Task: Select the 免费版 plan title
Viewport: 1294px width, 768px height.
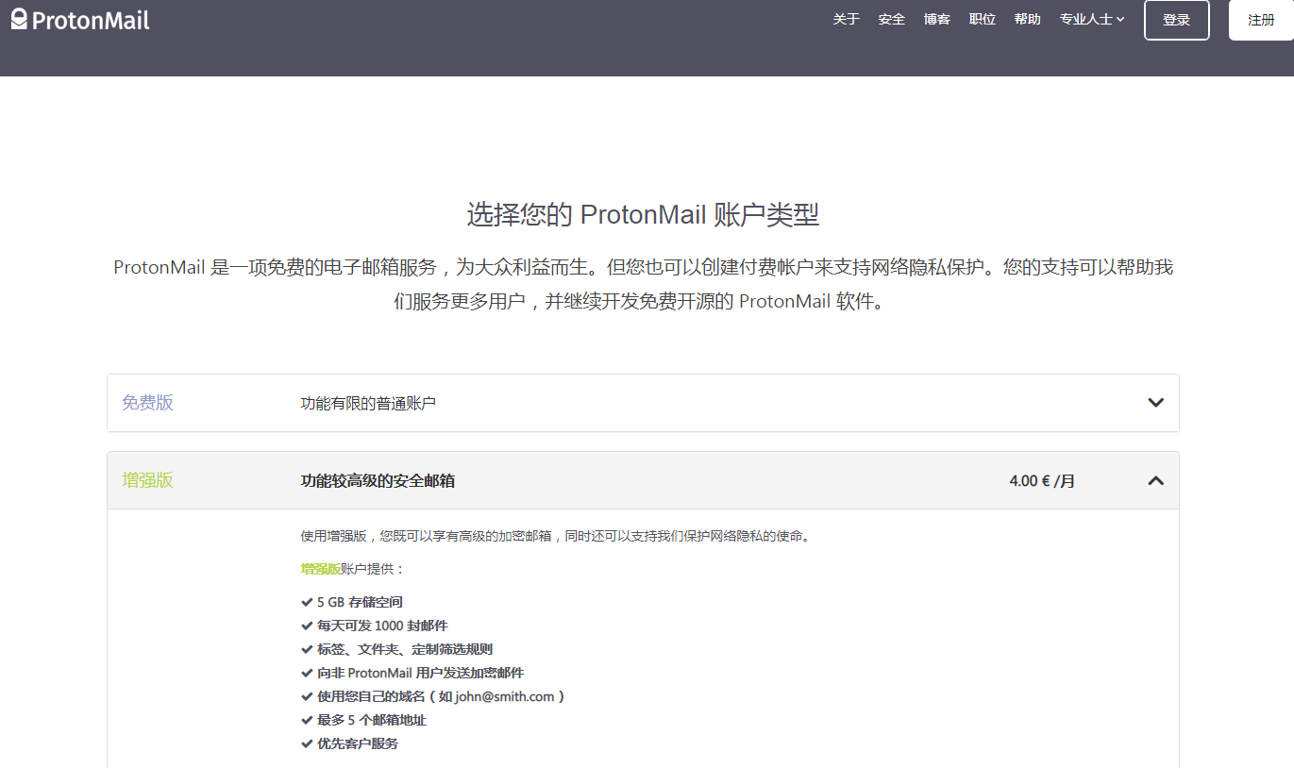Action: pyautogui.click(x=147, y=403)
